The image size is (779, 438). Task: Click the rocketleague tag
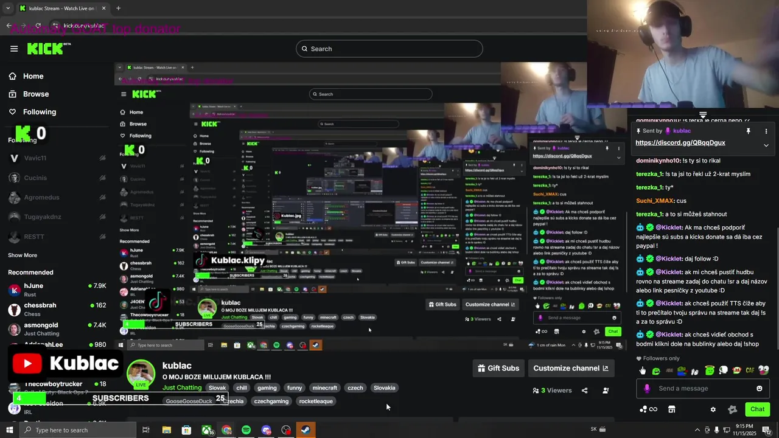[316, 401]
